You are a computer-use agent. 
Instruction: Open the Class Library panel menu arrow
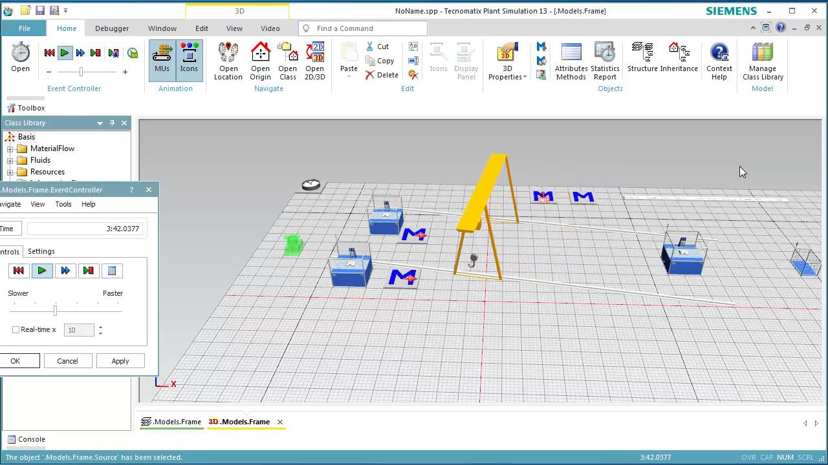point(100,123)
